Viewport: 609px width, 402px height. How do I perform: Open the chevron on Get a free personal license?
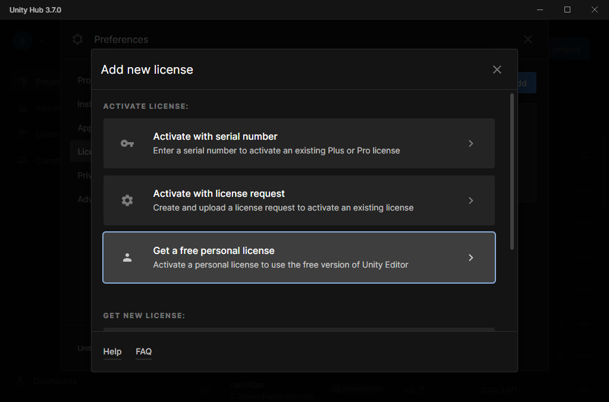[471, 257]
